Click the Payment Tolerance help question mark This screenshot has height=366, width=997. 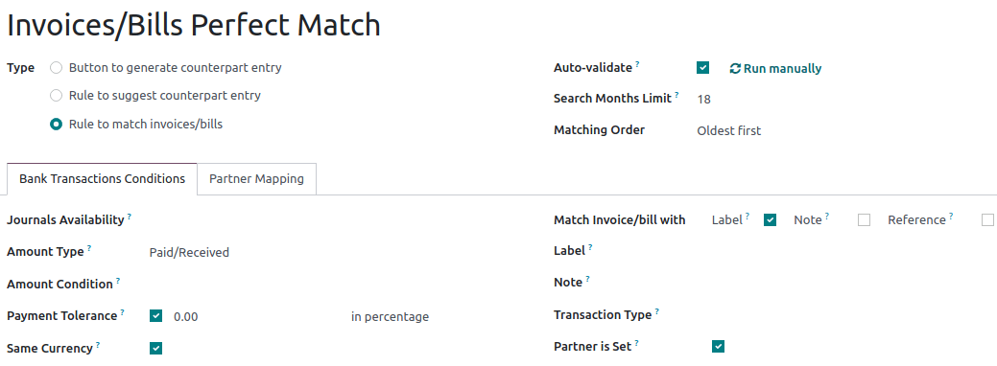click(x=122, y=312)
